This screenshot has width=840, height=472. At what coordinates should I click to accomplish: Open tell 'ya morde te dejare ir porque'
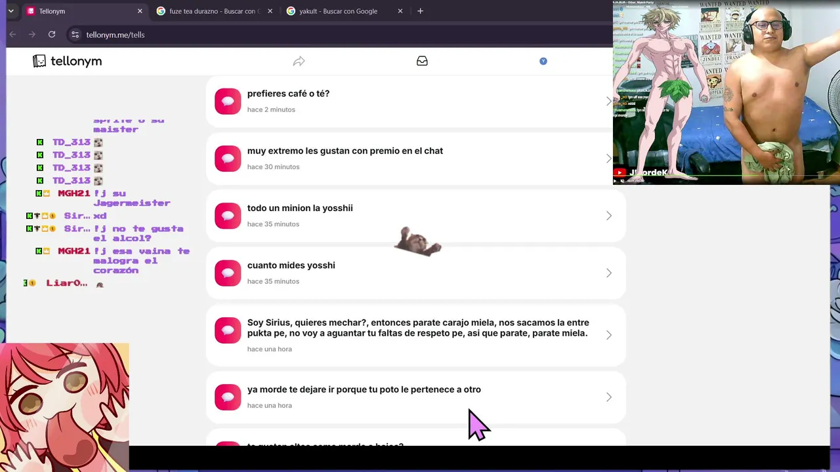pyautogui.click(x=415, y=397)
